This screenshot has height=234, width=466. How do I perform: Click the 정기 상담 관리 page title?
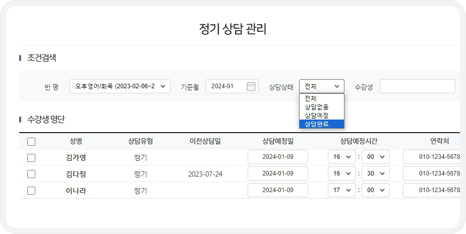[x=232, y=29]
